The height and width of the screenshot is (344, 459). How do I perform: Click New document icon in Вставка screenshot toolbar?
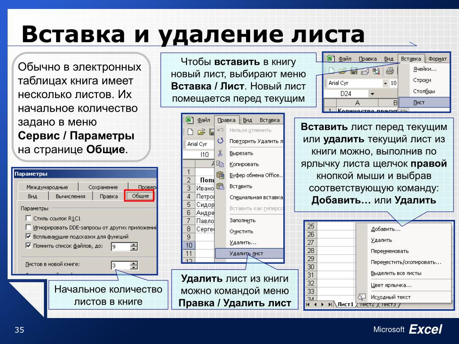click(331, 70)
